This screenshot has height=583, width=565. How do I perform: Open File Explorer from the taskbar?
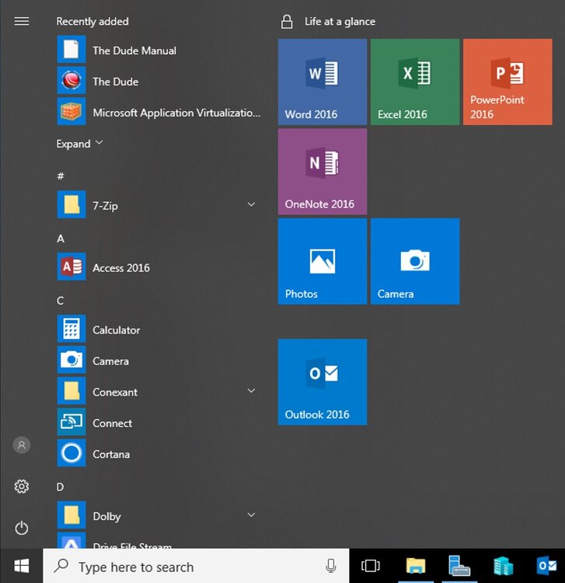click(416, 566)
